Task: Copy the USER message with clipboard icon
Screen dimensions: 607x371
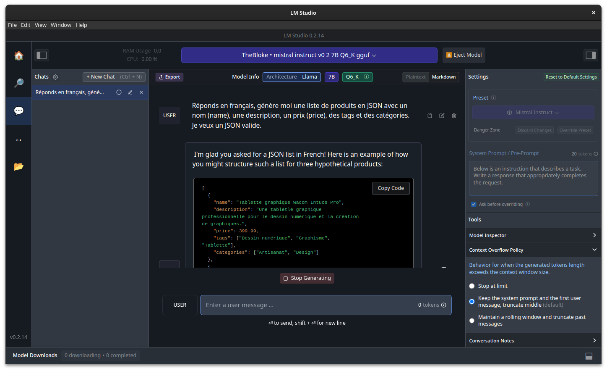Action: pyautogui.click(x=430, y=116)
